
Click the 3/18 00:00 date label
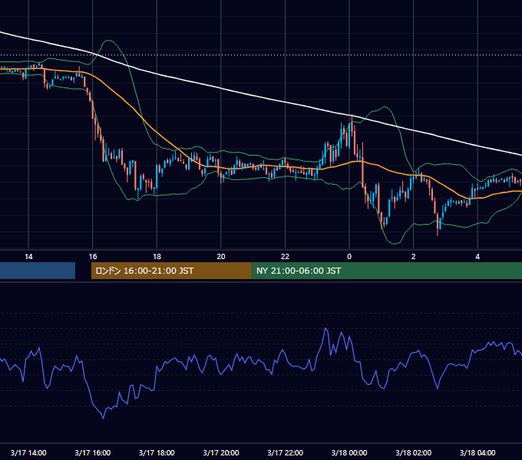point(349,452)
